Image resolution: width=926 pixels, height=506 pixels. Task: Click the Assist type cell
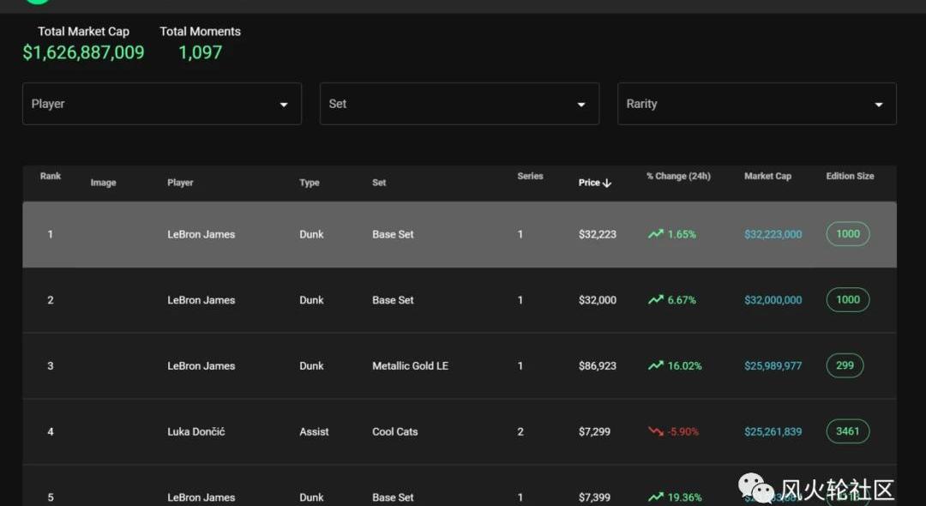pyautogui.click(x=314, y=431)
